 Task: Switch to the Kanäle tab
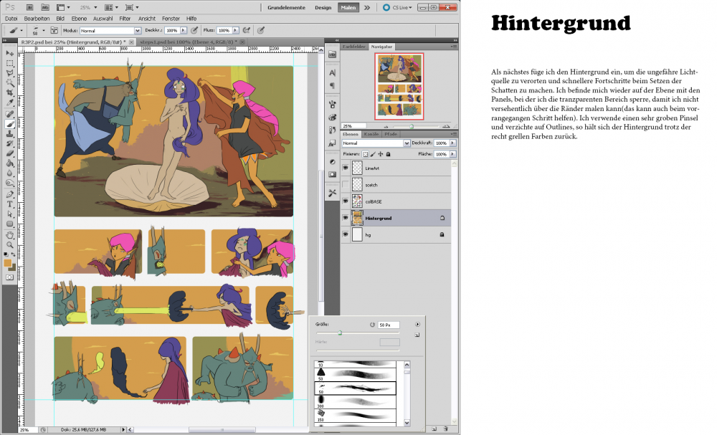371,134
